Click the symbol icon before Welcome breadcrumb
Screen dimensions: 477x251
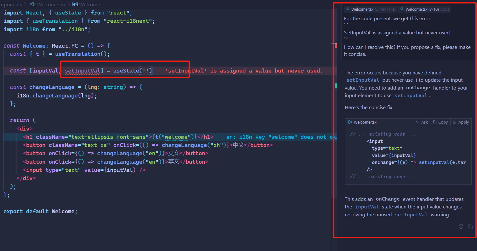(75, 4)
